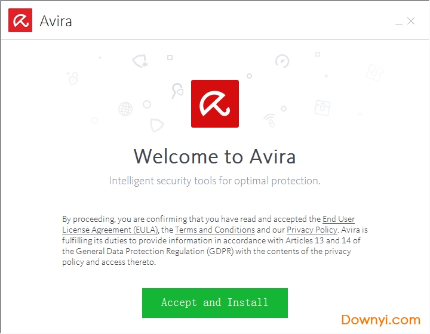Close the Avira installer window

pos(411,21)
